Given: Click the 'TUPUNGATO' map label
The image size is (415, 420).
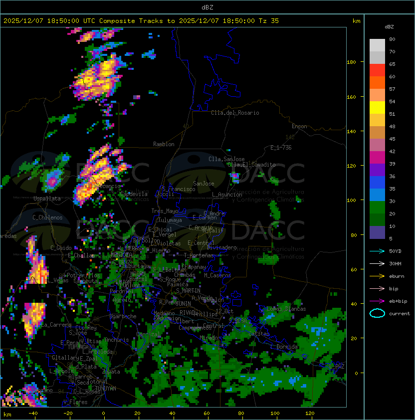Looking at the screenshot, I should (x=81, y=347).
